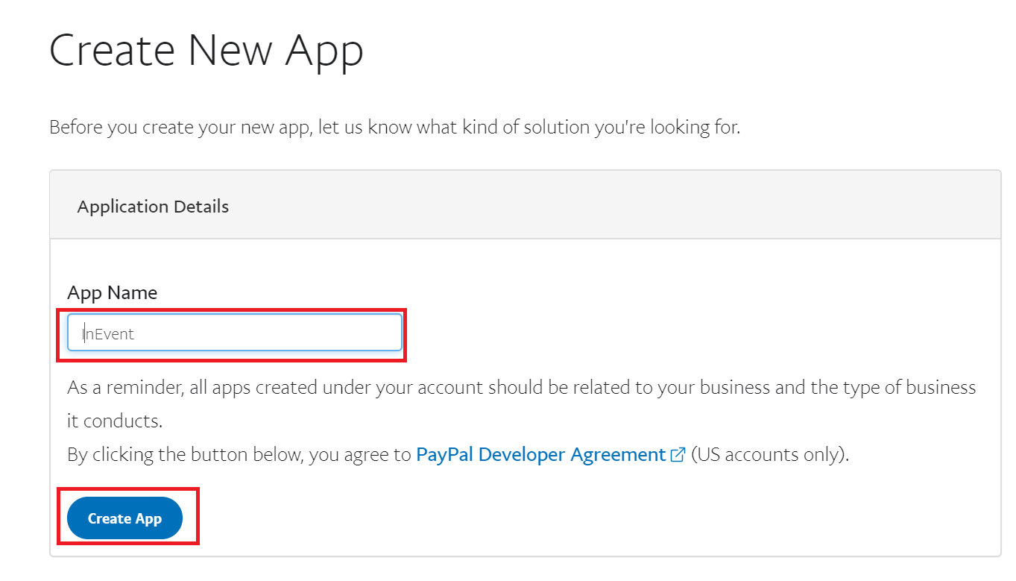Viewport: 1016px width, 581px height.
Task: Click the App Name field label
Action: click(113, 292)
